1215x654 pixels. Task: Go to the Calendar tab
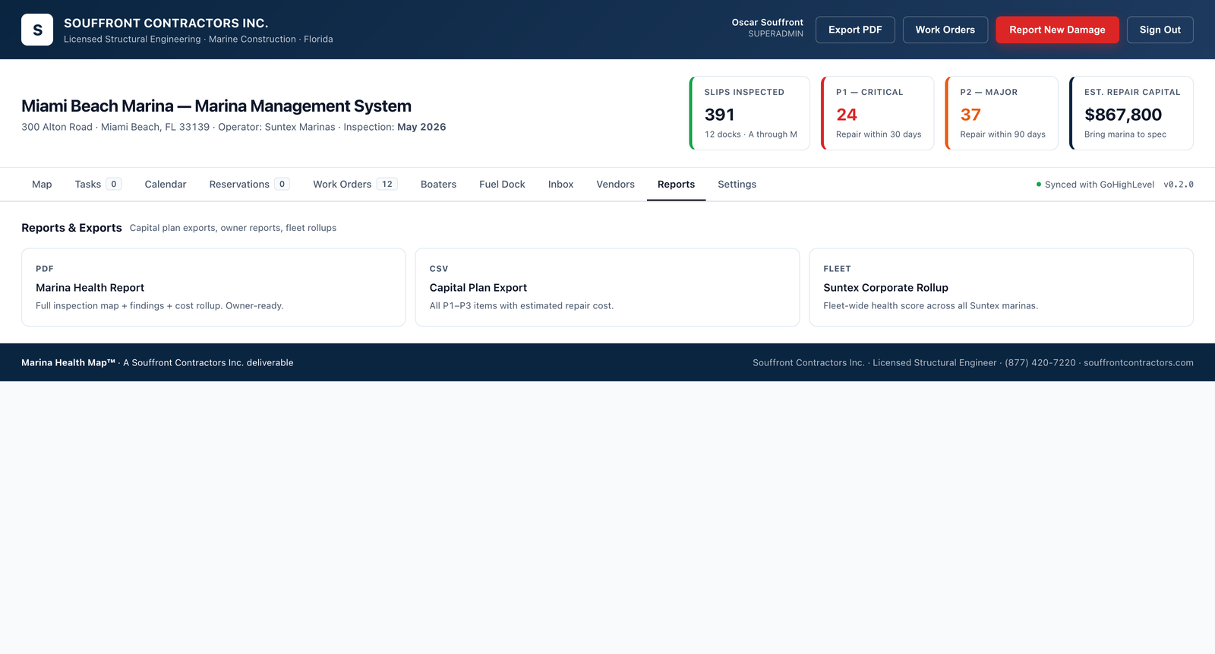point(166,185)
